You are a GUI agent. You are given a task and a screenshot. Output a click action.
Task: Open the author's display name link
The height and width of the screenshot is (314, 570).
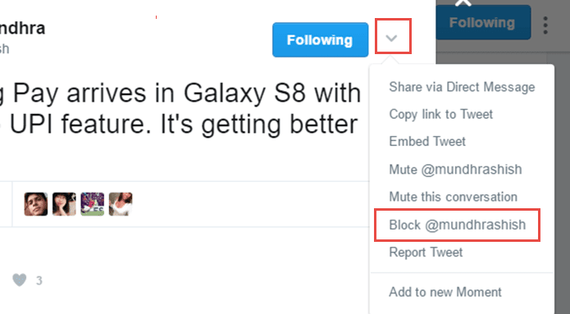[x=22, y=29]
